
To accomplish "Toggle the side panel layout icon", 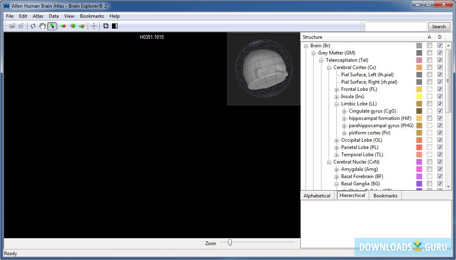I will tap(115, 26).
